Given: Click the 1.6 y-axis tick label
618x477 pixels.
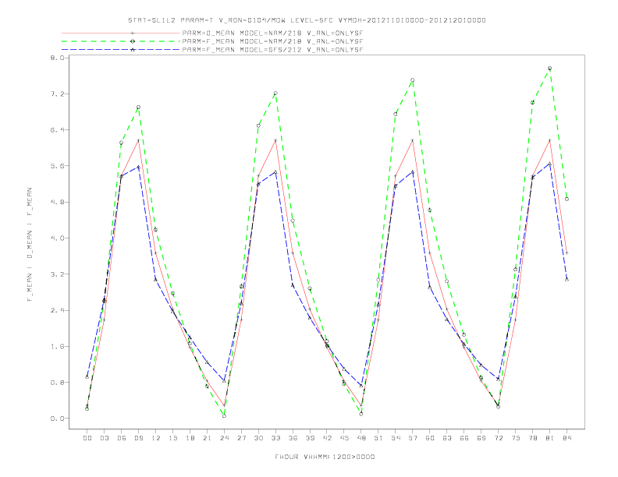Looking at the screenshot, I should [x=56, y=347].
